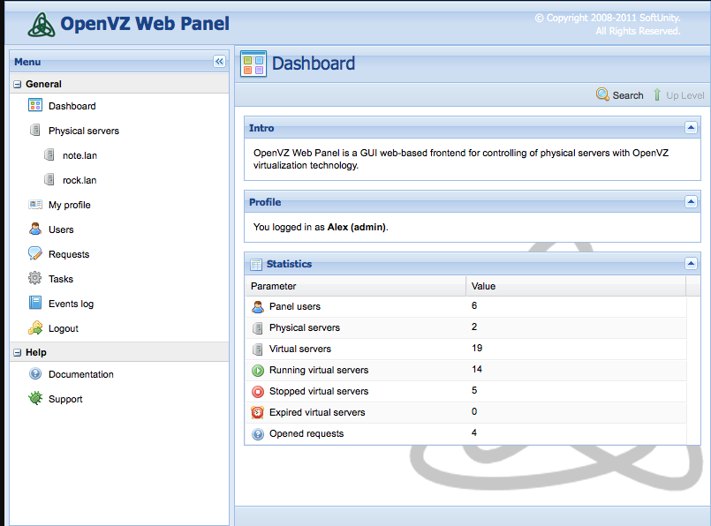
Task: Click the Parameter column header
Action: point(356,286)
